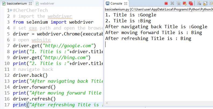Click the print '1. Title is' code line
The height and width of the screenshot is (109, 213).
(58, 52)
